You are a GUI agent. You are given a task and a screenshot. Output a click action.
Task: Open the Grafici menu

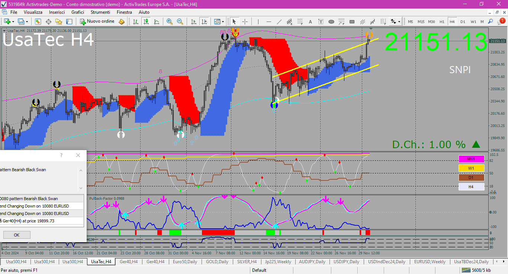(78, 12)
